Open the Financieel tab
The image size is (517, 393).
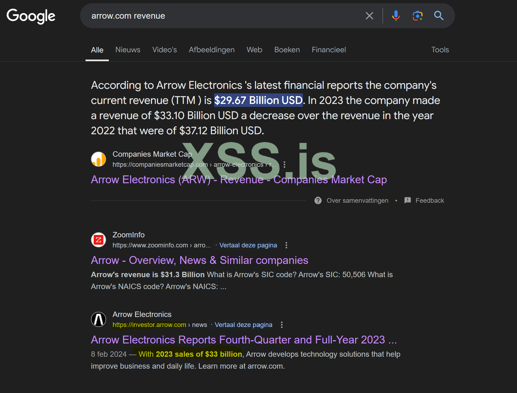pyautogui.click(x=329, y=50)
